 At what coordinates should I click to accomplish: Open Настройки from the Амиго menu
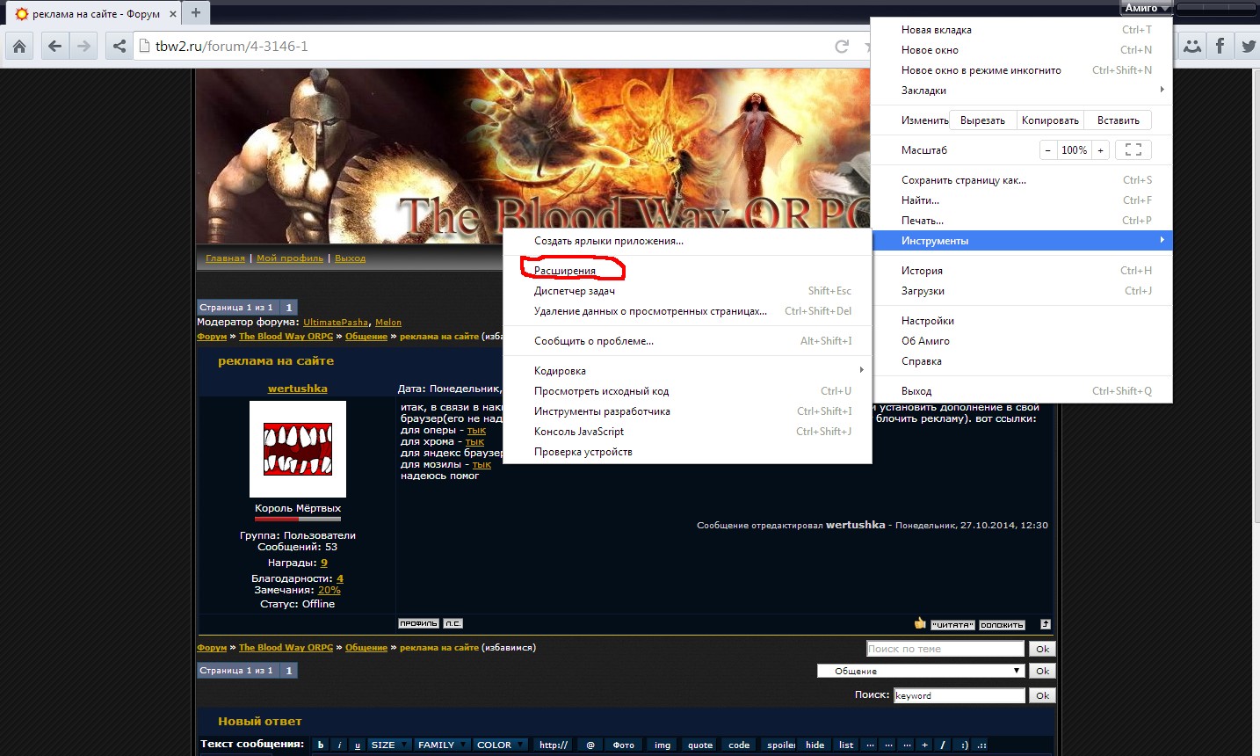1021,321
